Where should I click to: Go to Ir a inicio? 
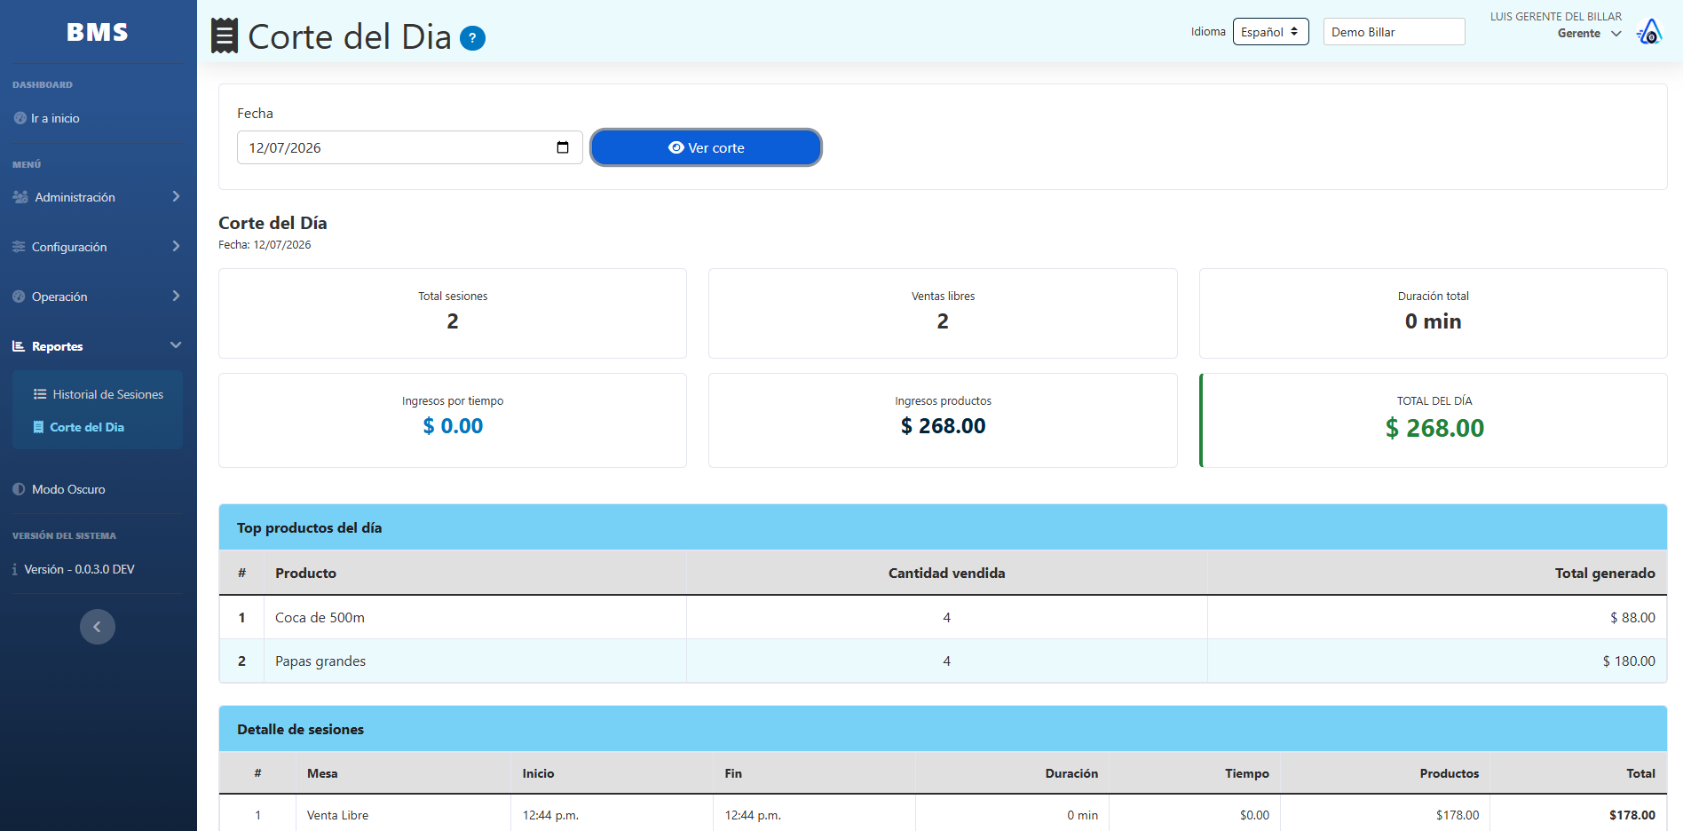pos(55,118)
